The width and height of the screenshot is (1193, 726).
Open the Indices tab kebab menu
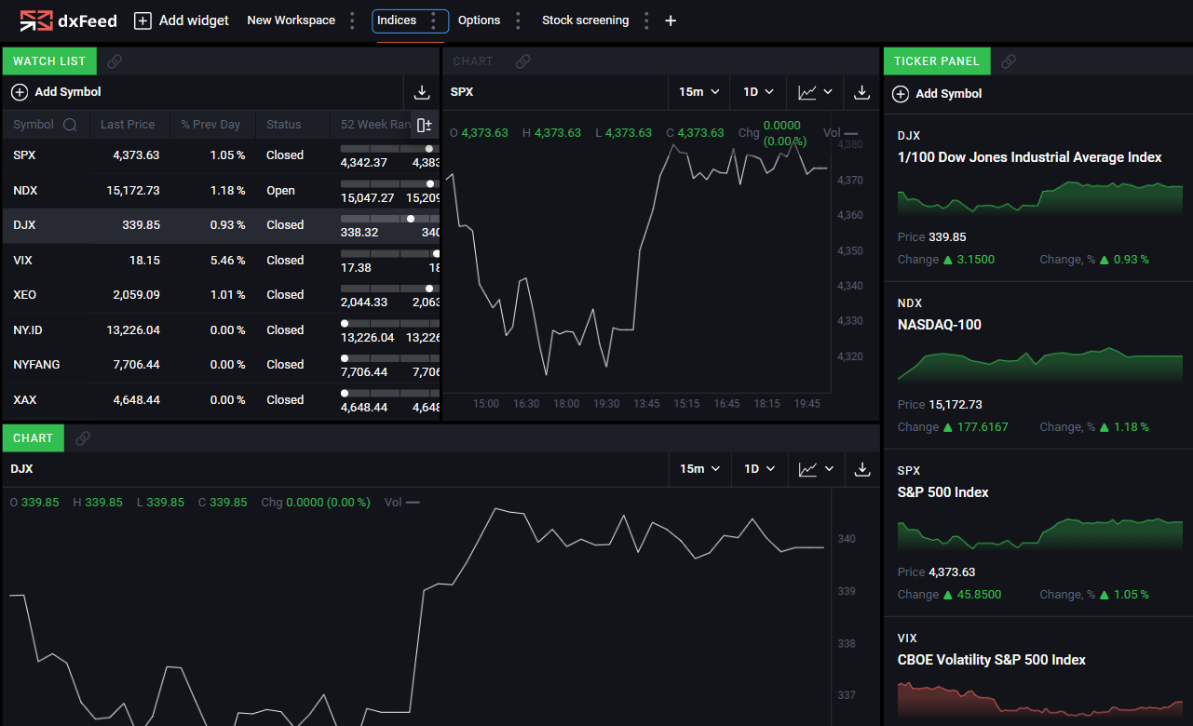pos(434,20)
